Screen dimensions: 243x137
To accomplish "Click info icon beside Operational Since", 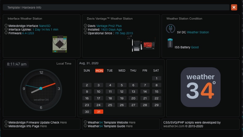I will [85, 33].
